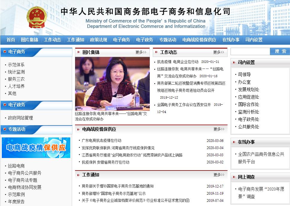Focus the search text input field
Viewport: 290px width, 206px height.
(x=250, y=51)
